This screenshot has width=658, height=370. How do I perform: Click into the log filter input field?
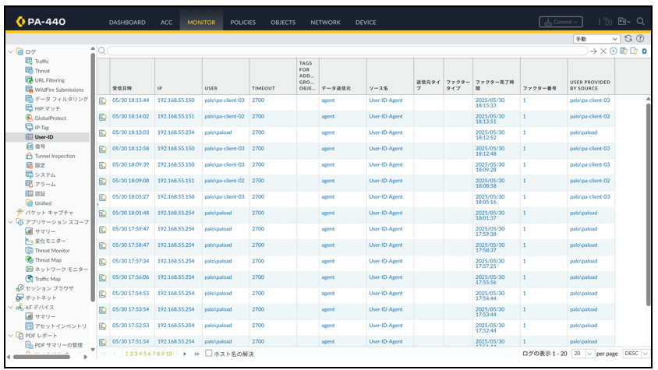pos(347,51)
